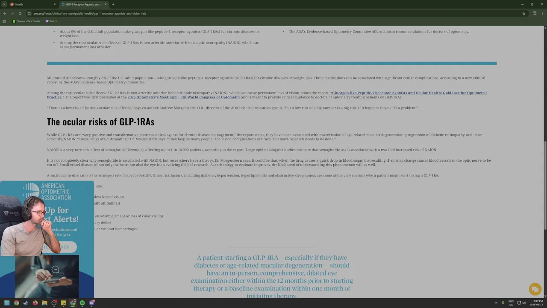The image size is (547, 308).
Task: Open the apps grid in bookmarks bar
Action: [4, 21]
